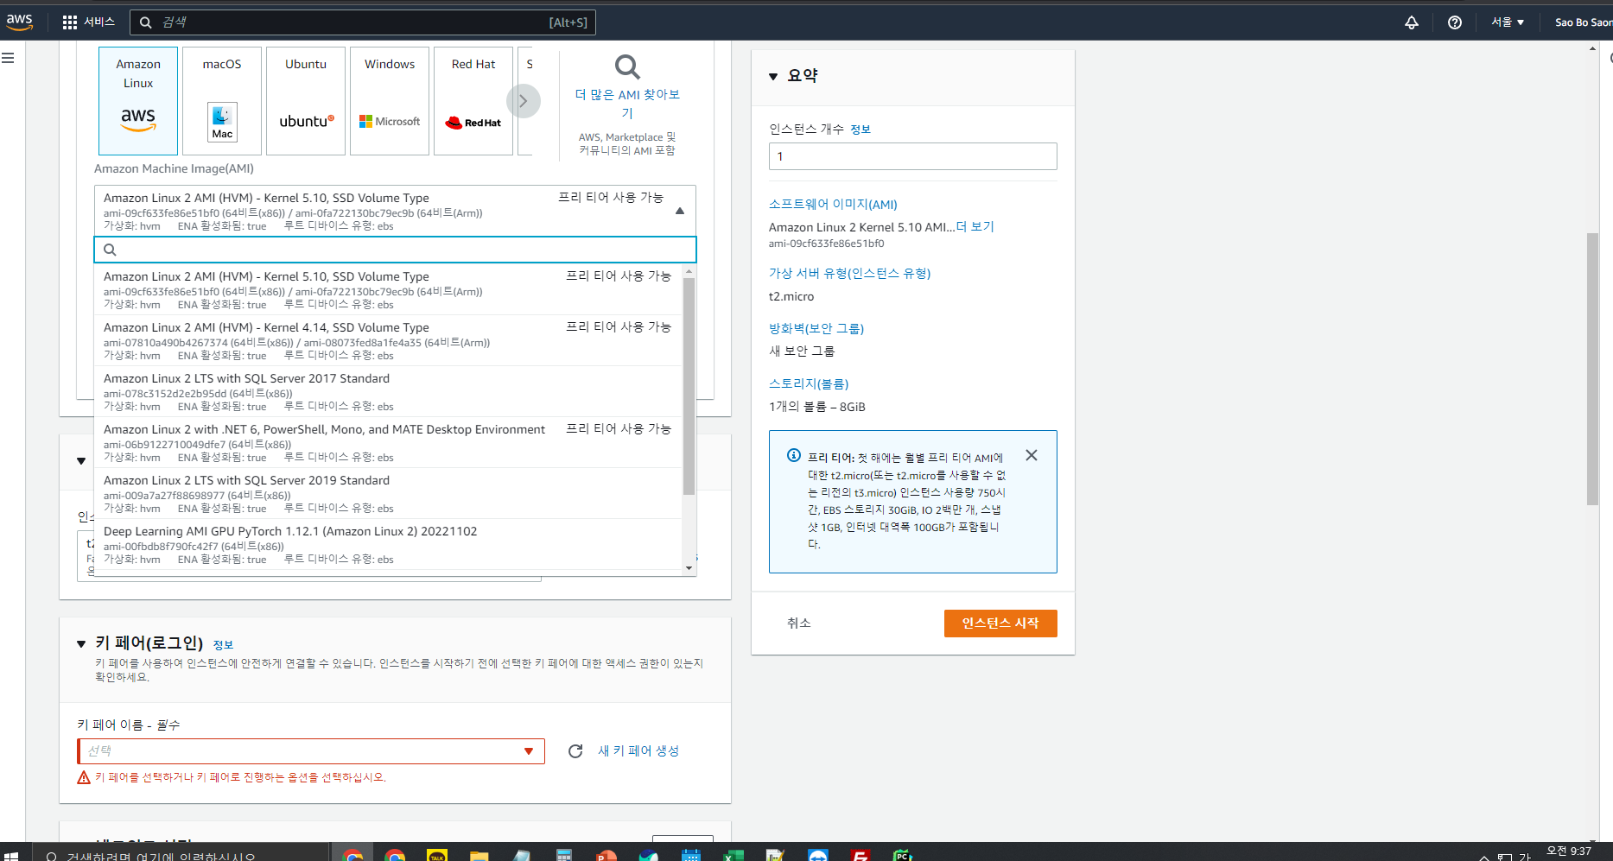The image size is (1613, 861).
Task: Select the Amazon Linux quick start tab
Action: 138,101
